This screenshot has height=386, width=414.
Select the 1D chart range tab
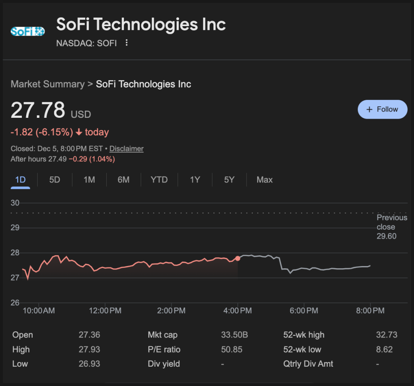pyautogui.click(x=20, y=180)
